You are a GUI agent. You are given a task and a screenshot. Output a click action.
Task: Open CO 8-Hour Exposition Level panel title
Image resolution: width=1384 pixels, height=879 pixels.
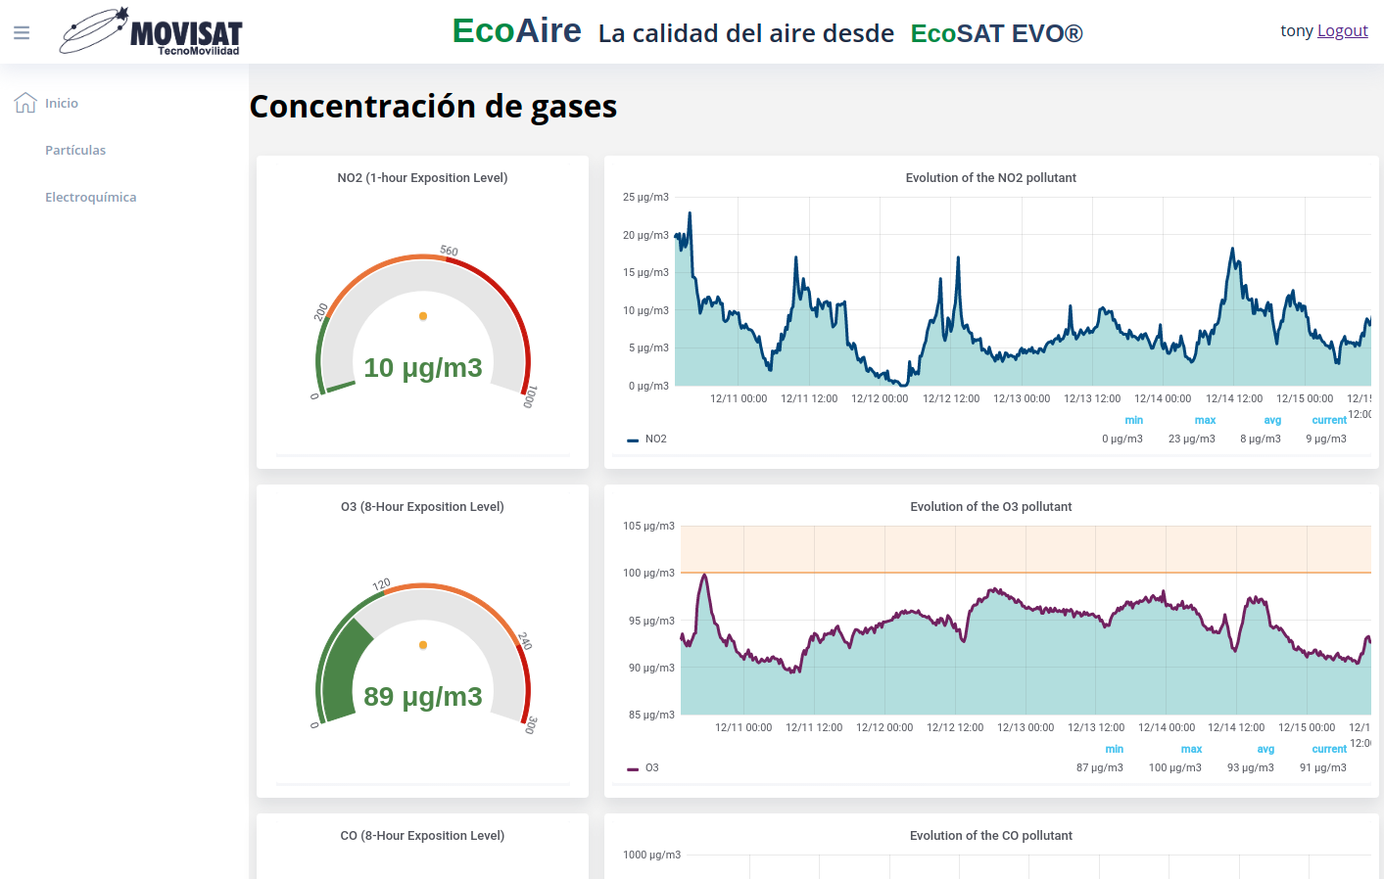click(422, 836)
